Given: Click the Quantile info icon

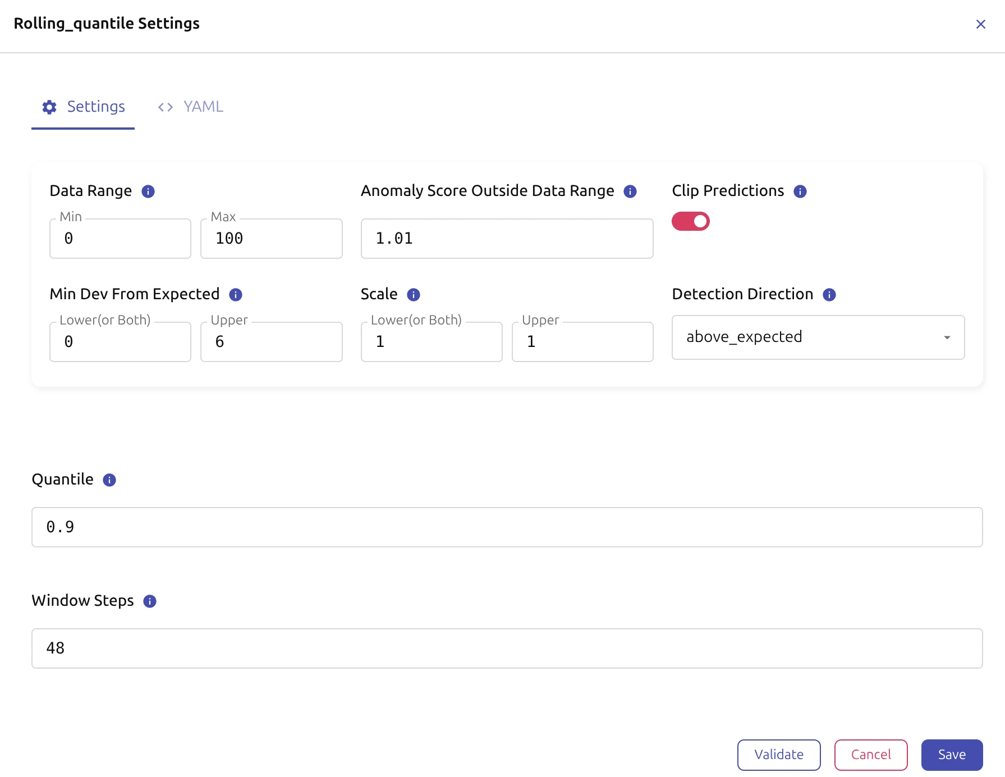Looking at the screenshot, I should click(109, 480).
